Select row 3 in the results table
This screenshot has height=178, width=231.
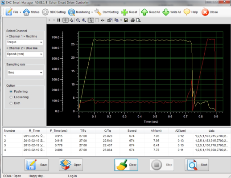pyautogui.click(x=116, y=145)
